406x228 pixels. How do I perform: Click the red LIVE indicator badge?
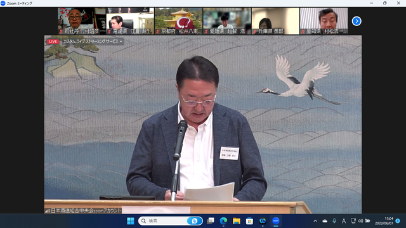pyautogui.click(x=53, y=42)
